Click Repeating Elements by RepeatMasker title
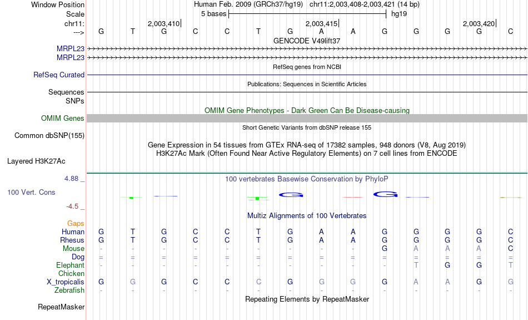This screenshot has height=320, width=528. point(307,299)
